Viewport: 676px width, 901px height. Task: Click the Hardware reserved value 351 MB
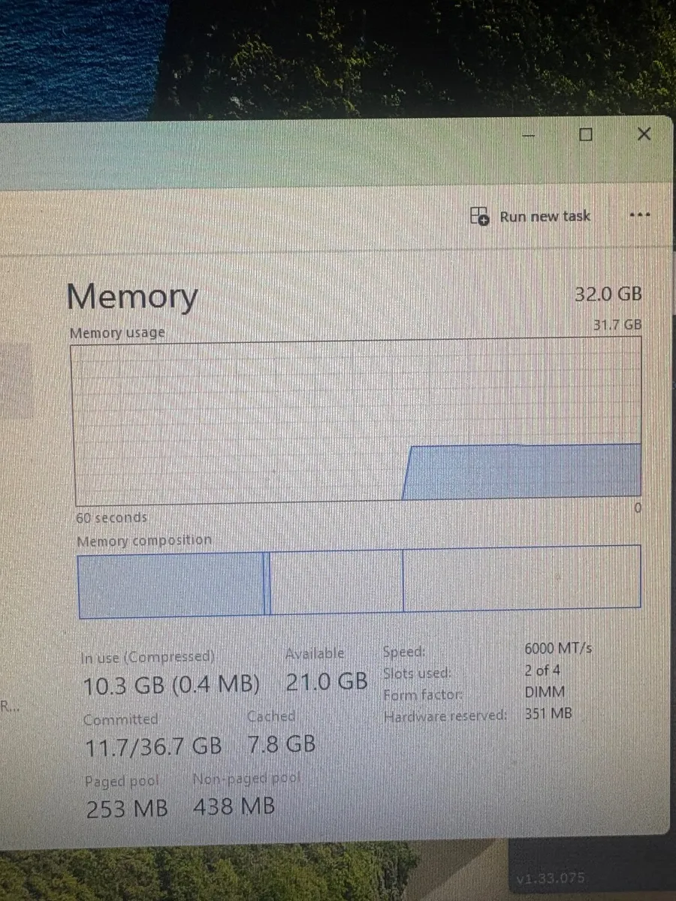(548, 714)
